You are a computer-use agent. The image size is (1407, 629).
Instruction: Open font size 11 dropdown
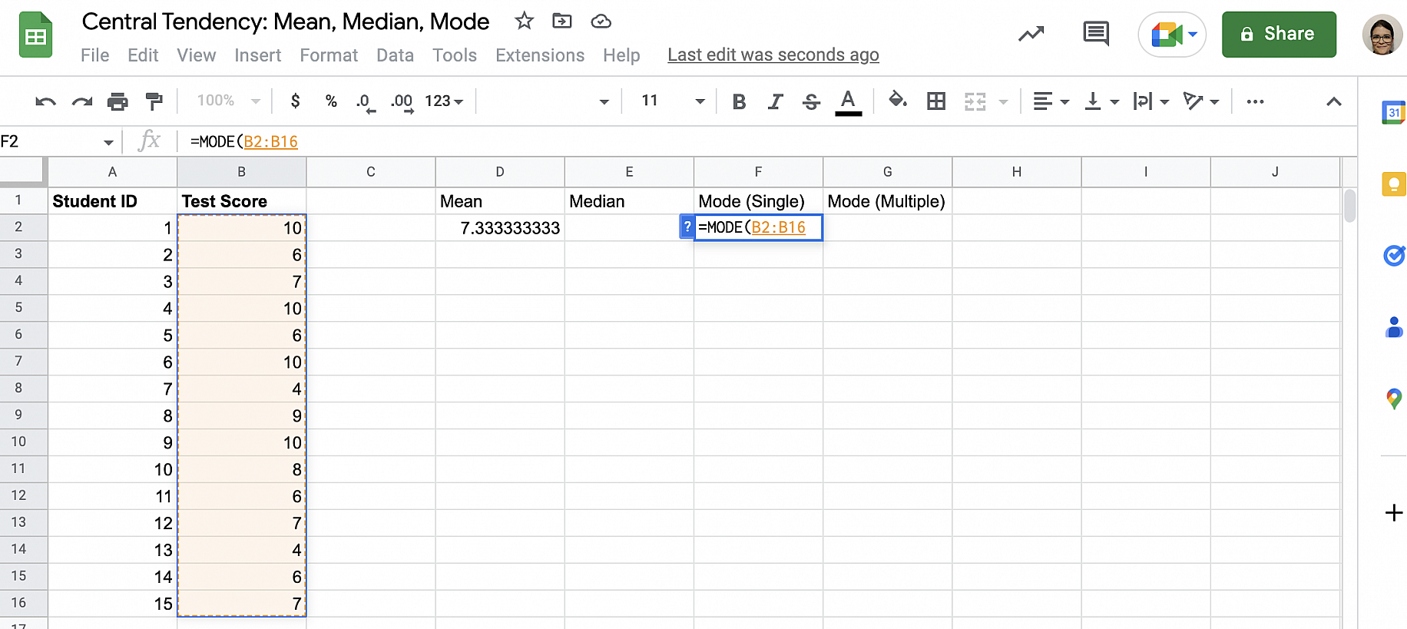pos(673,101)
